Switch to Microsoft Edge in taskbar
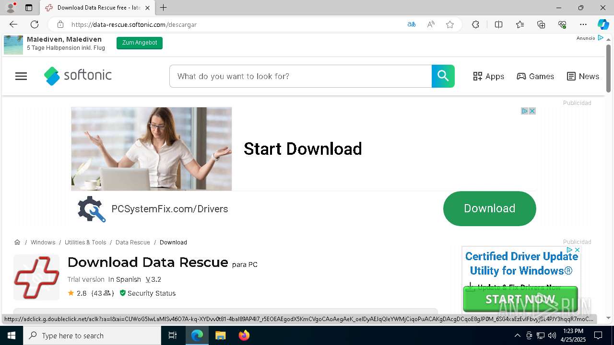The width and height of the screenshot is (614, 345). [197, 335]
